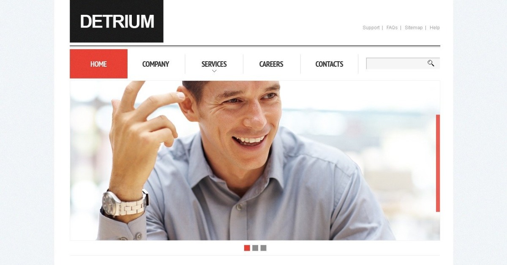Open the Contacts page
The image size is (507, 265).
point(329,64)
